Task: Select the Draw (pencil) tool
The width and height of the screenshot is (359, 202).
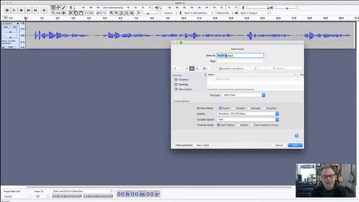Action: (63, 8)
